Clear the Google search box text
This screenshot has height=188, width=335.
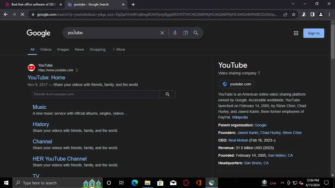(x=162, y=33)
